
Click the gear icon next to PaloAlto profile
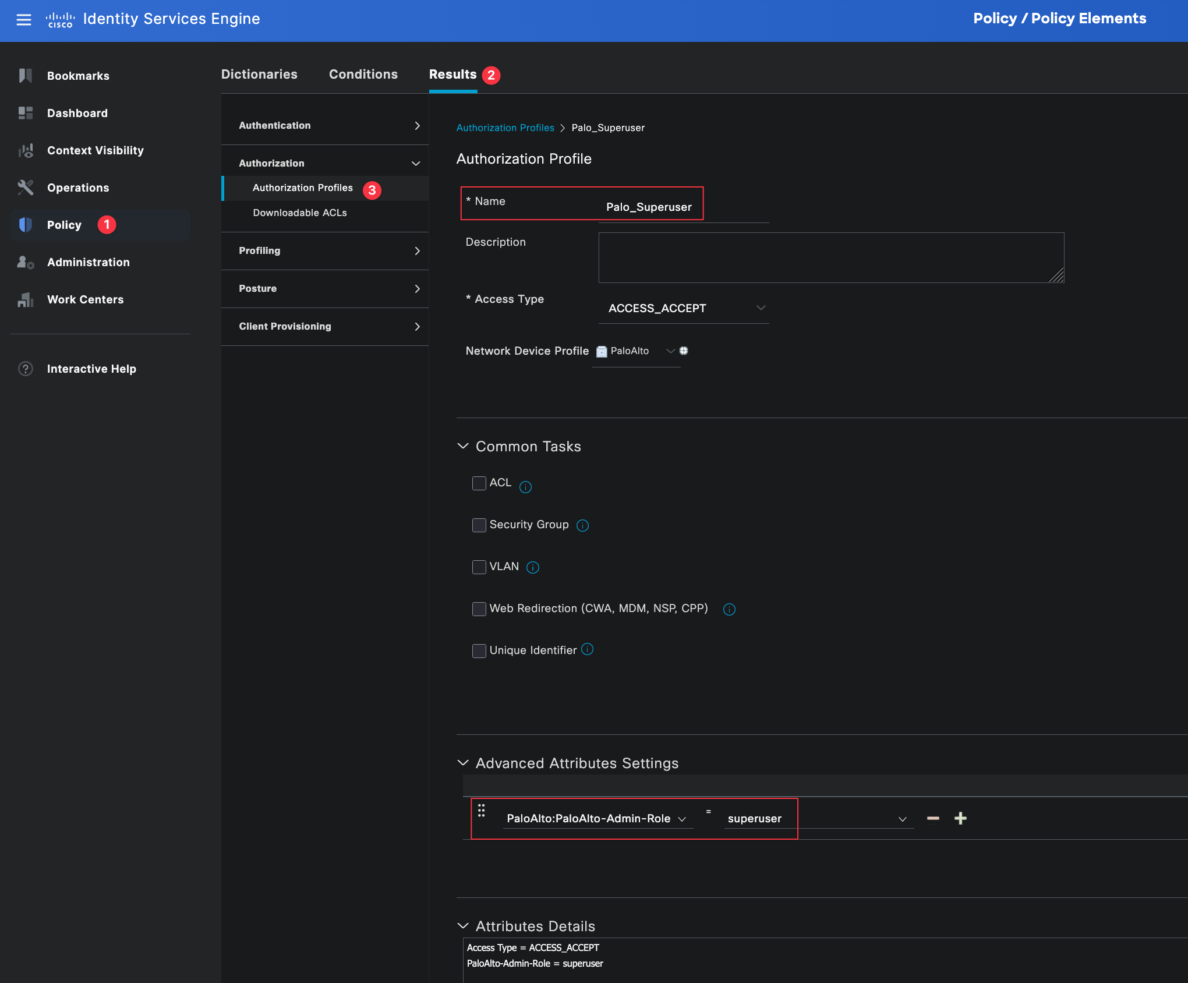pos(684,351)
